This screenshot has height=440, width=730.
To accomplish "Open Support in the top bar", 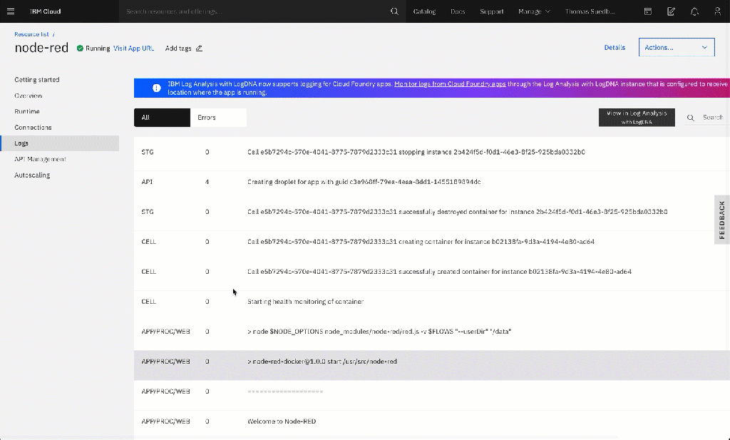I will pyautogui.click(x=492, y=11).
